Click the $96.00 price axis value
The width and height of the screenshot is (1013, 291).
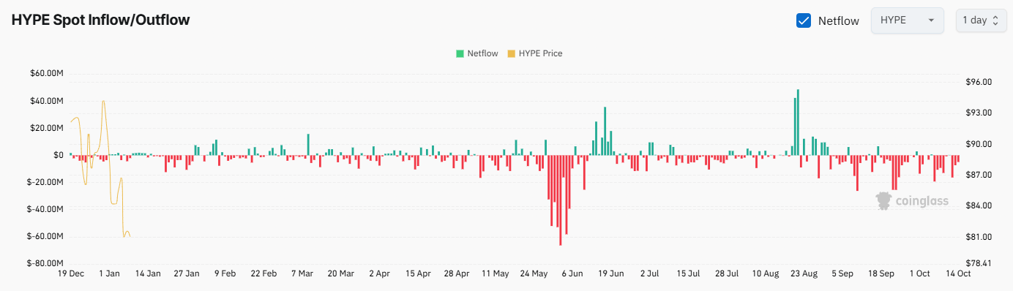[x=979, y=82]
